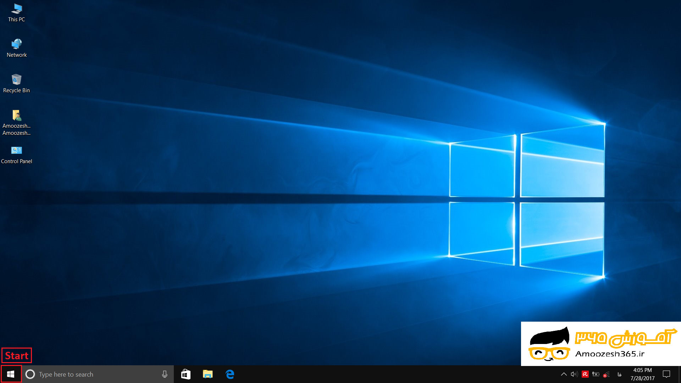The width and height of the screenshot is (681, 383).
Task: Show hidden system tray icons
Action: [x=564, y=374]
